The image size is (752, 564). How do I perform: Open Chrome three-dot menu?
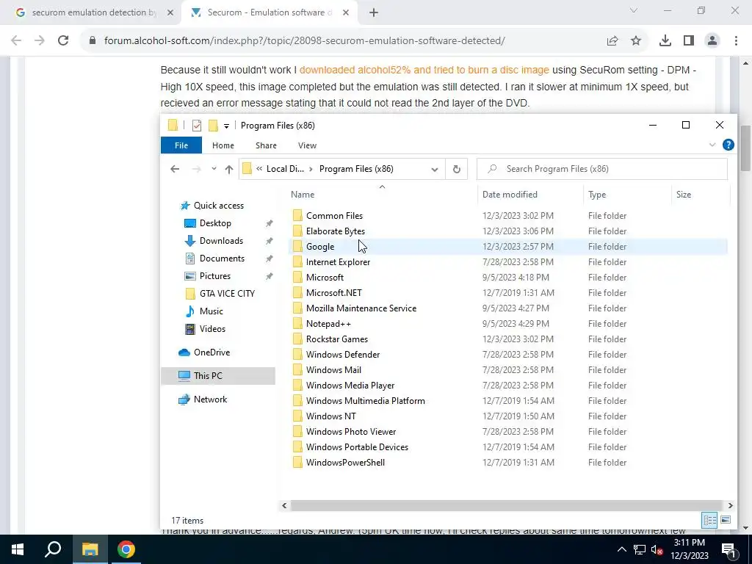pos(736,41)
